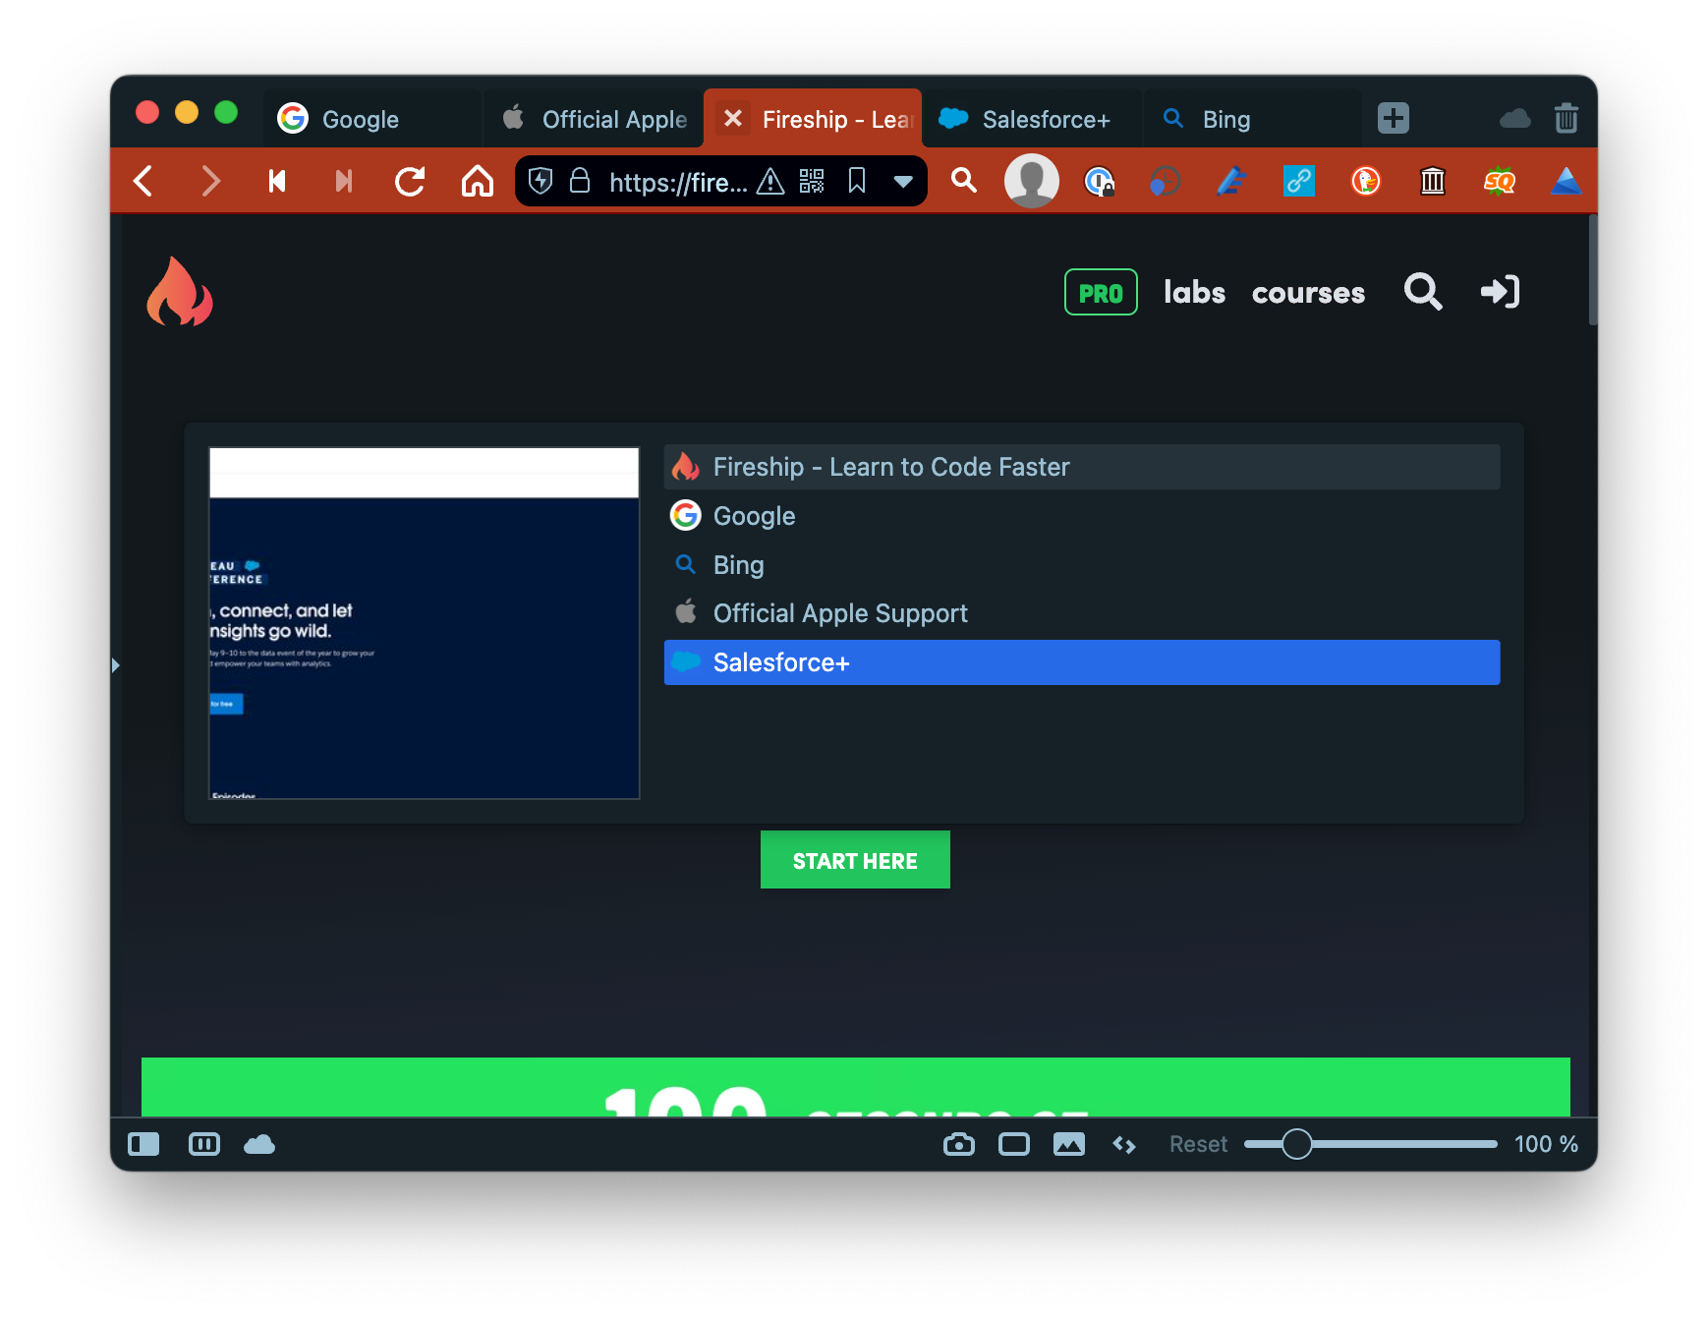Toggle the side panel in status bar
1708x1317 pixels.
point(143,1144)
